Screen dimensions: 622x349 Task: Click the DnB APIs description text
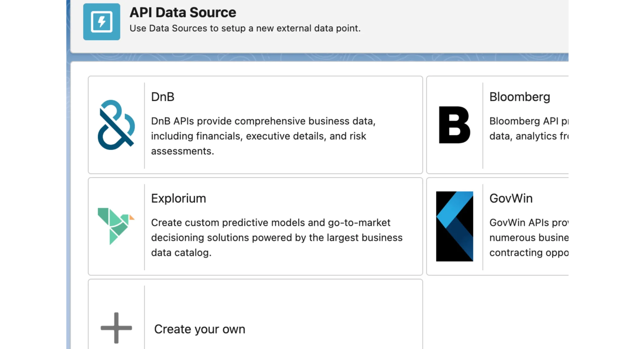coord(263,136)
